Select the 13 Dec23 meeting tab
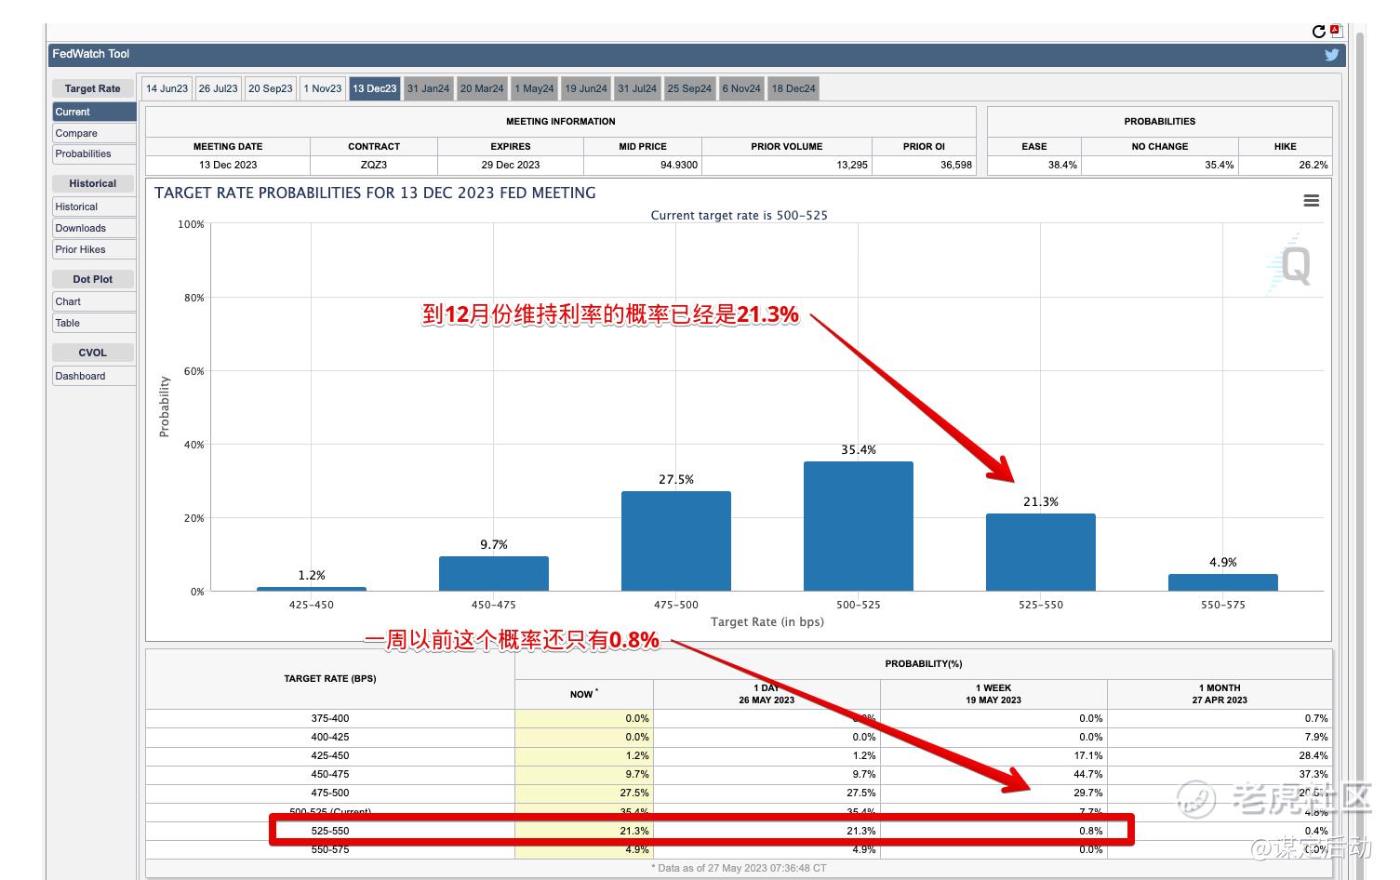Image resolution: width=1400 pixels, height=880 pixels. 375,88
